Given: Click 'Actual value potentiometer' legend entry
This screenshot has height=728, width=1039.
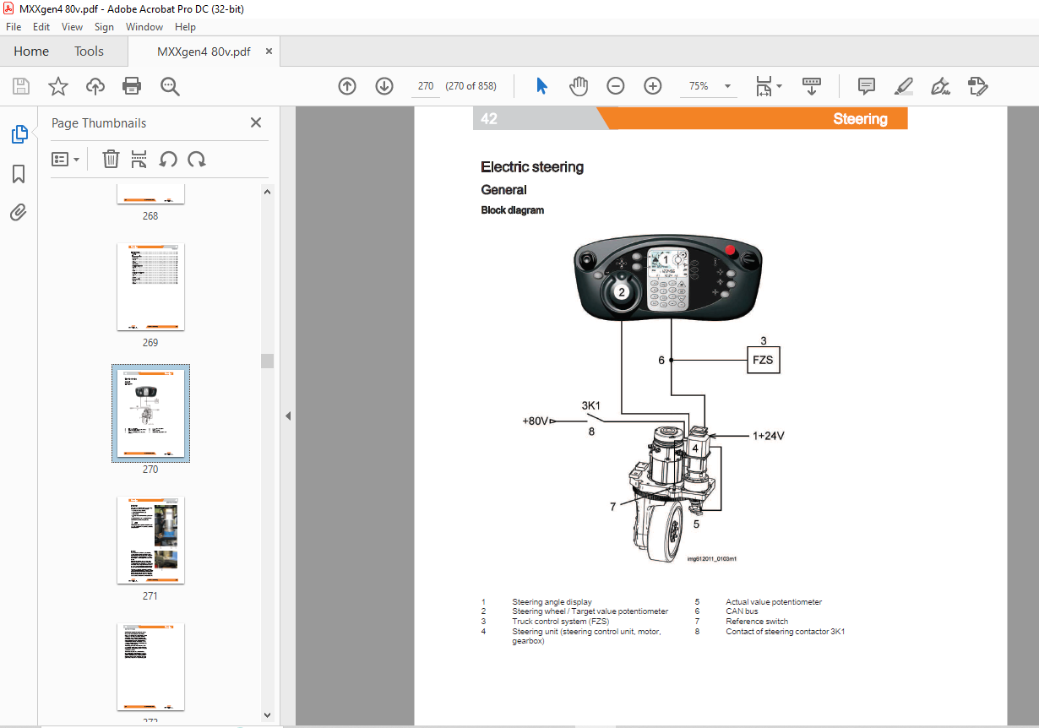Looking at the screenshot, I should click(774, 602).
